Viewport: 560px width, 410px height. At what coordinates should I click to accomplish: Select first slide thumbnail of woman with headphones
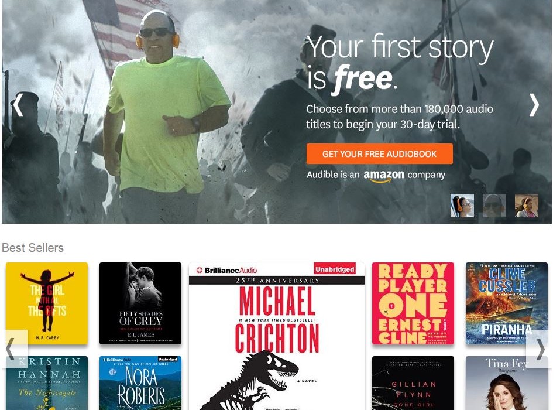click(x=462, y=206)
